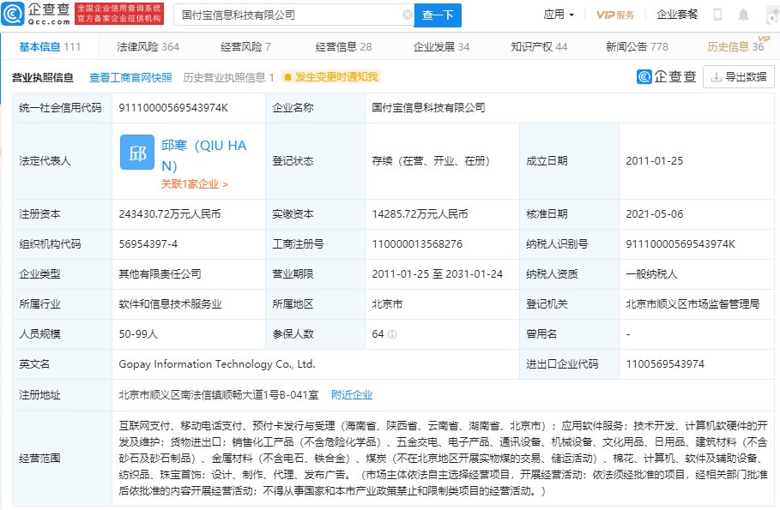Click the 导出数据 export button
The image size is (780, 510).
coord(738,77)
